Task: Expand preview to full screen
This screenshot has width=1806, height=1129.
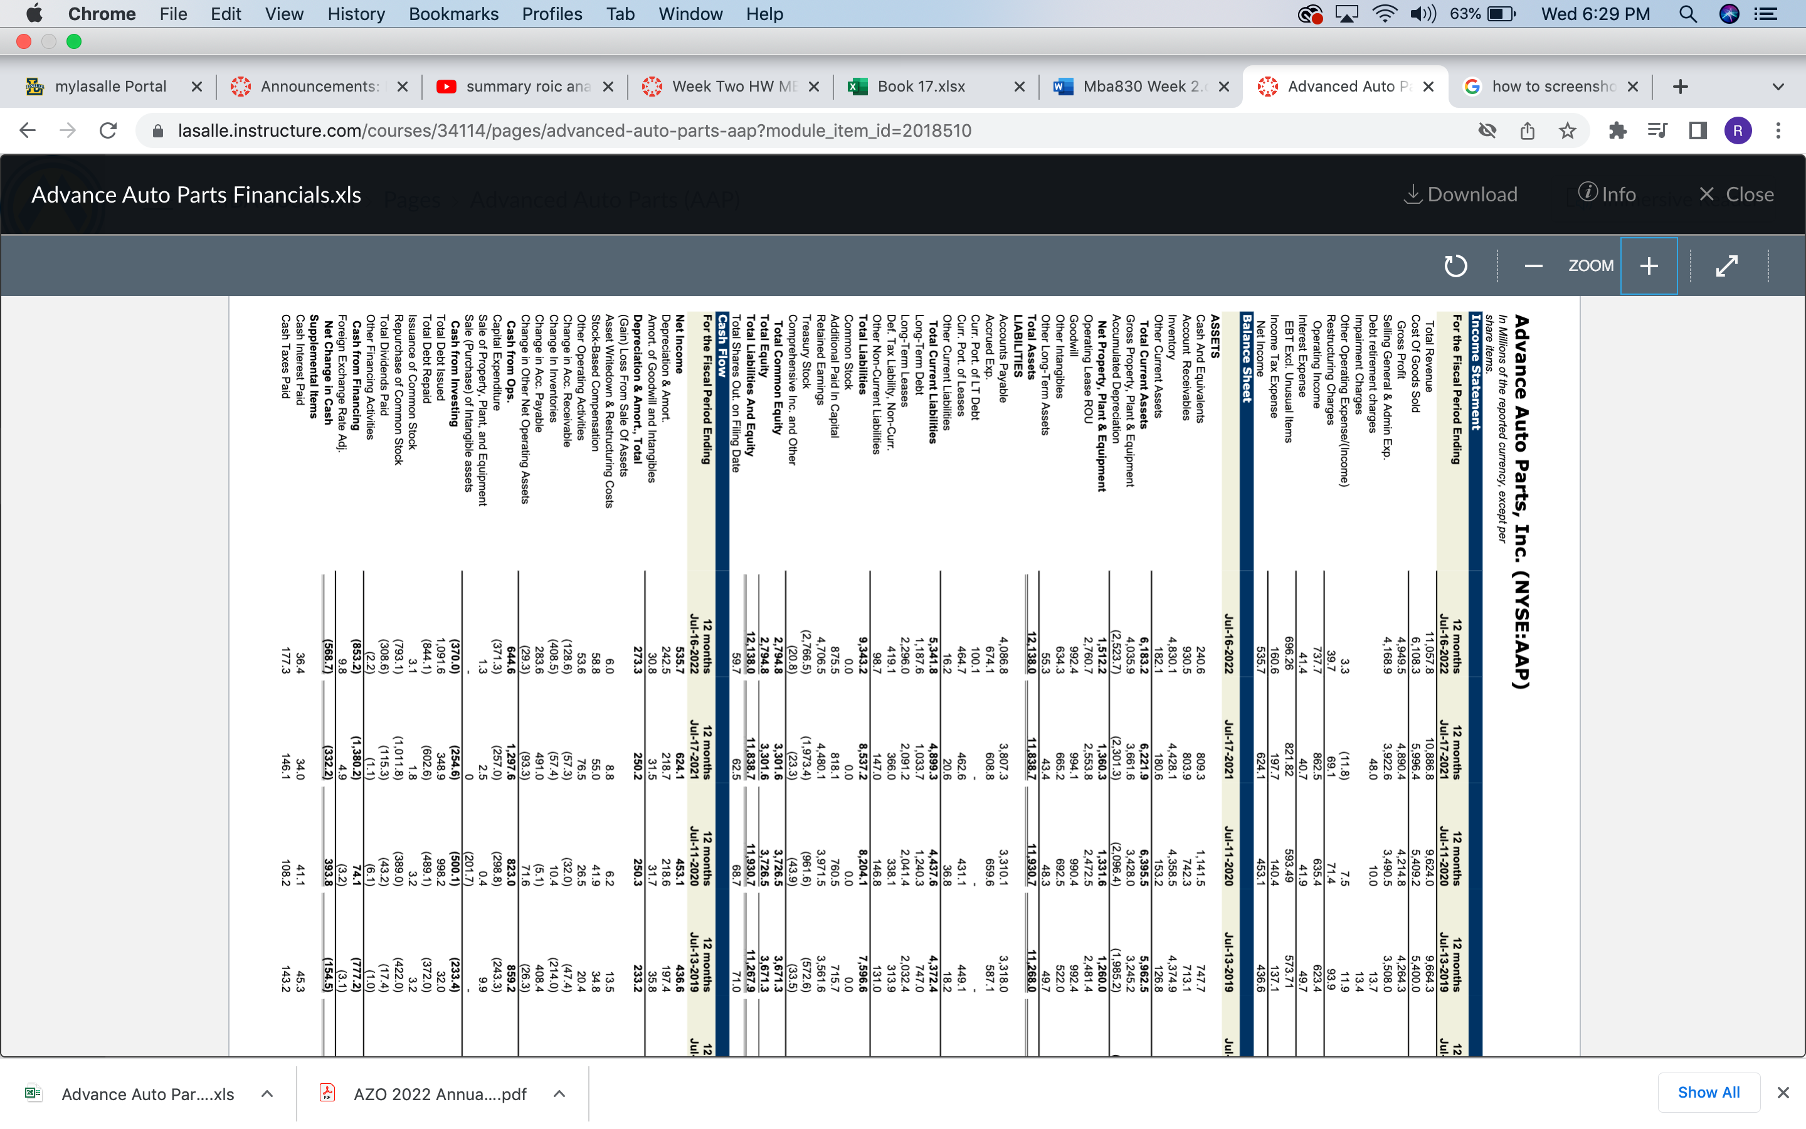Action: pyautogui.click(x=1727, y=266)
